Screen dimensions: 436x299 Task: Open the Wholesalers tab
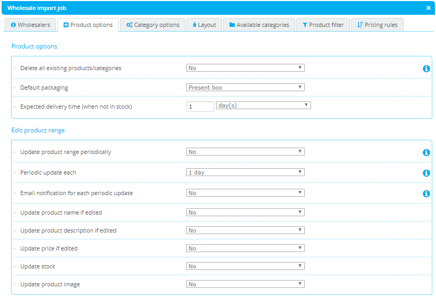(30, 25)
